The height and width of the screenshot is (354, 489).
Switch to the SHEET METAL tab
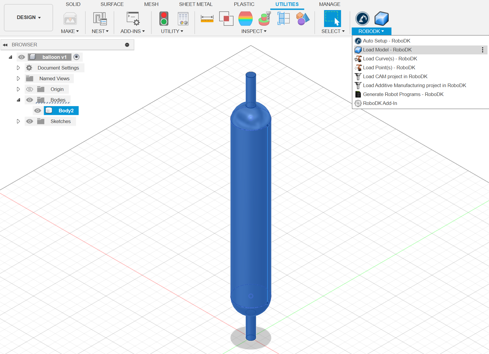(196, 4)
